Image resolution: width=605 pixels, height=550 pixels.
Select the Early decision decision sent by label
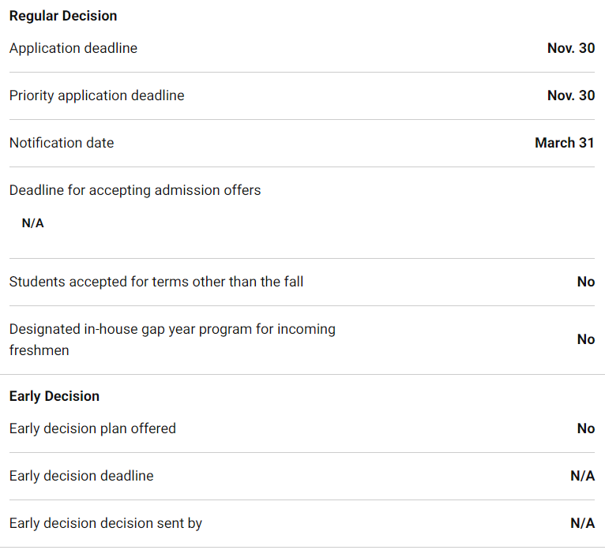tap(106, 523)
